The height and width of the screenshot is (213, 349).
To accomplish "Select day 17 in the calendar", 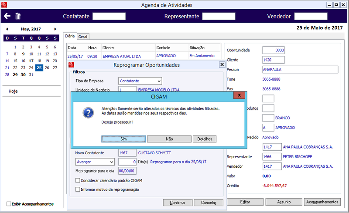I will point(31,61).
